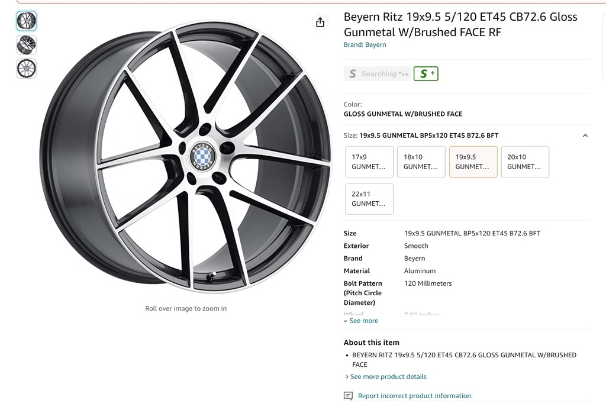Image resolution: width=606 pixels, height=410 pixels.
Task: Choose the 17x9 GUNMET size option
Action: coord(369,162)
